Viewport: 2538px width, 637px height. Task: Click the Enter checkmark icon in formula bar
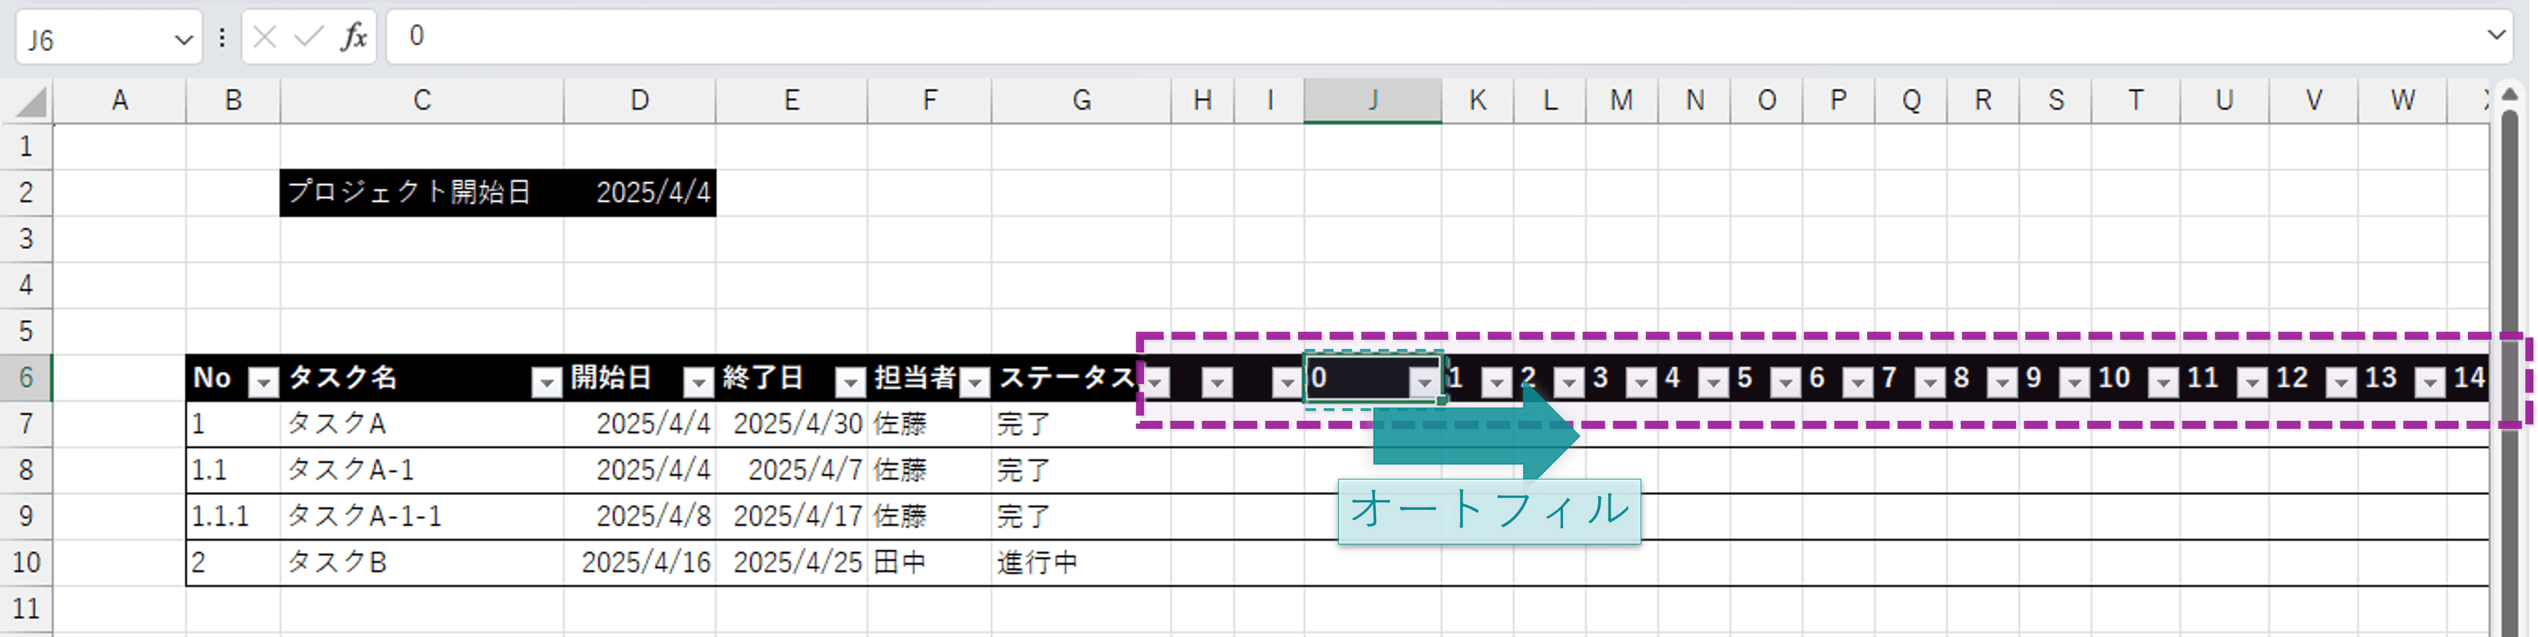307,36
